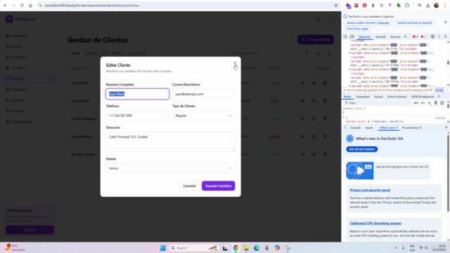Expand more Styles pane tabs chevron
This screenshot has height=253, width=450.
(439, 97)
